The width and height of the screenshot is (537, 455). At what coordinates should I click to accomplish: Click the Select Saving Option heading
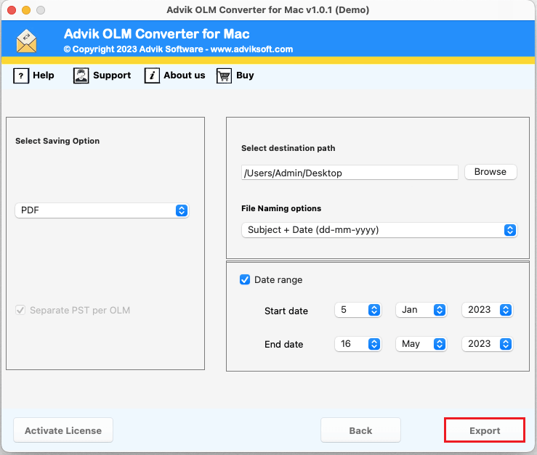(57, 141)
